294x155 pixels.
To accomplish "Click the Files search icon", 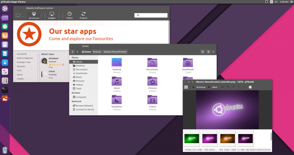I will click(203, 52).
